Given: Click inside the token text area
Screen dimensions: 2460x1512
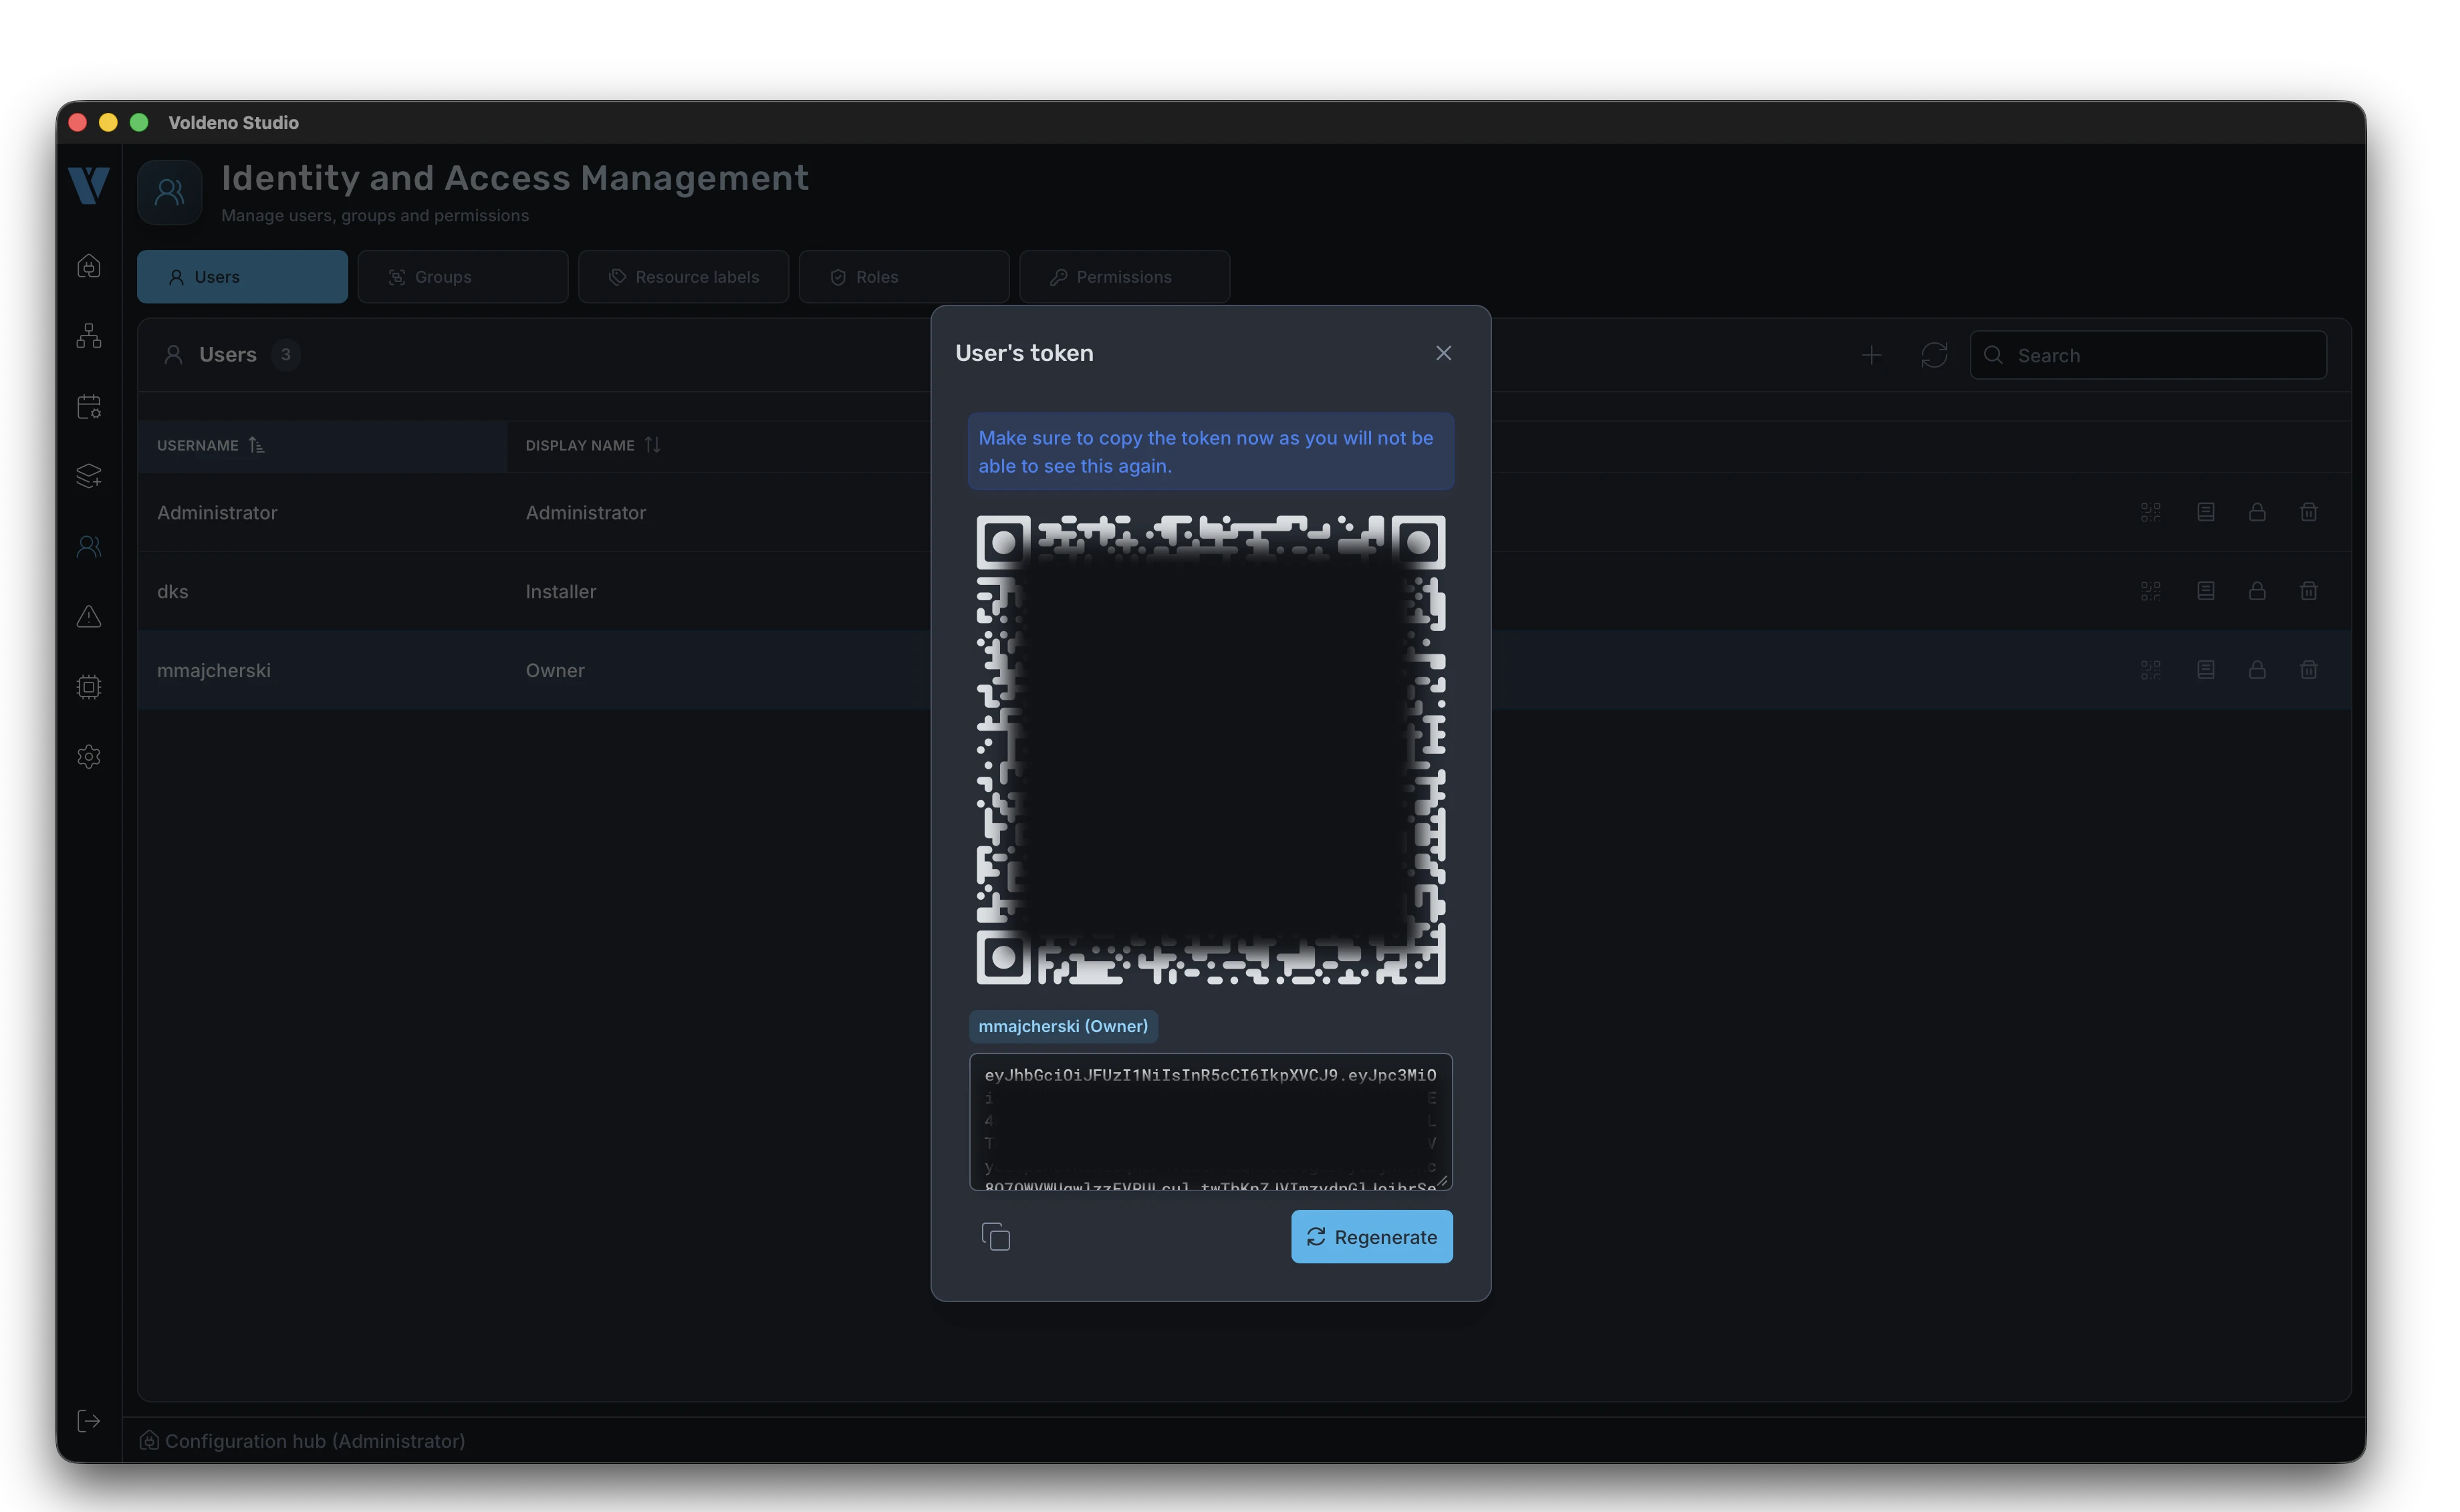Looking at the screenshot, I should pyautogui.click(x=1211, y=1122).
